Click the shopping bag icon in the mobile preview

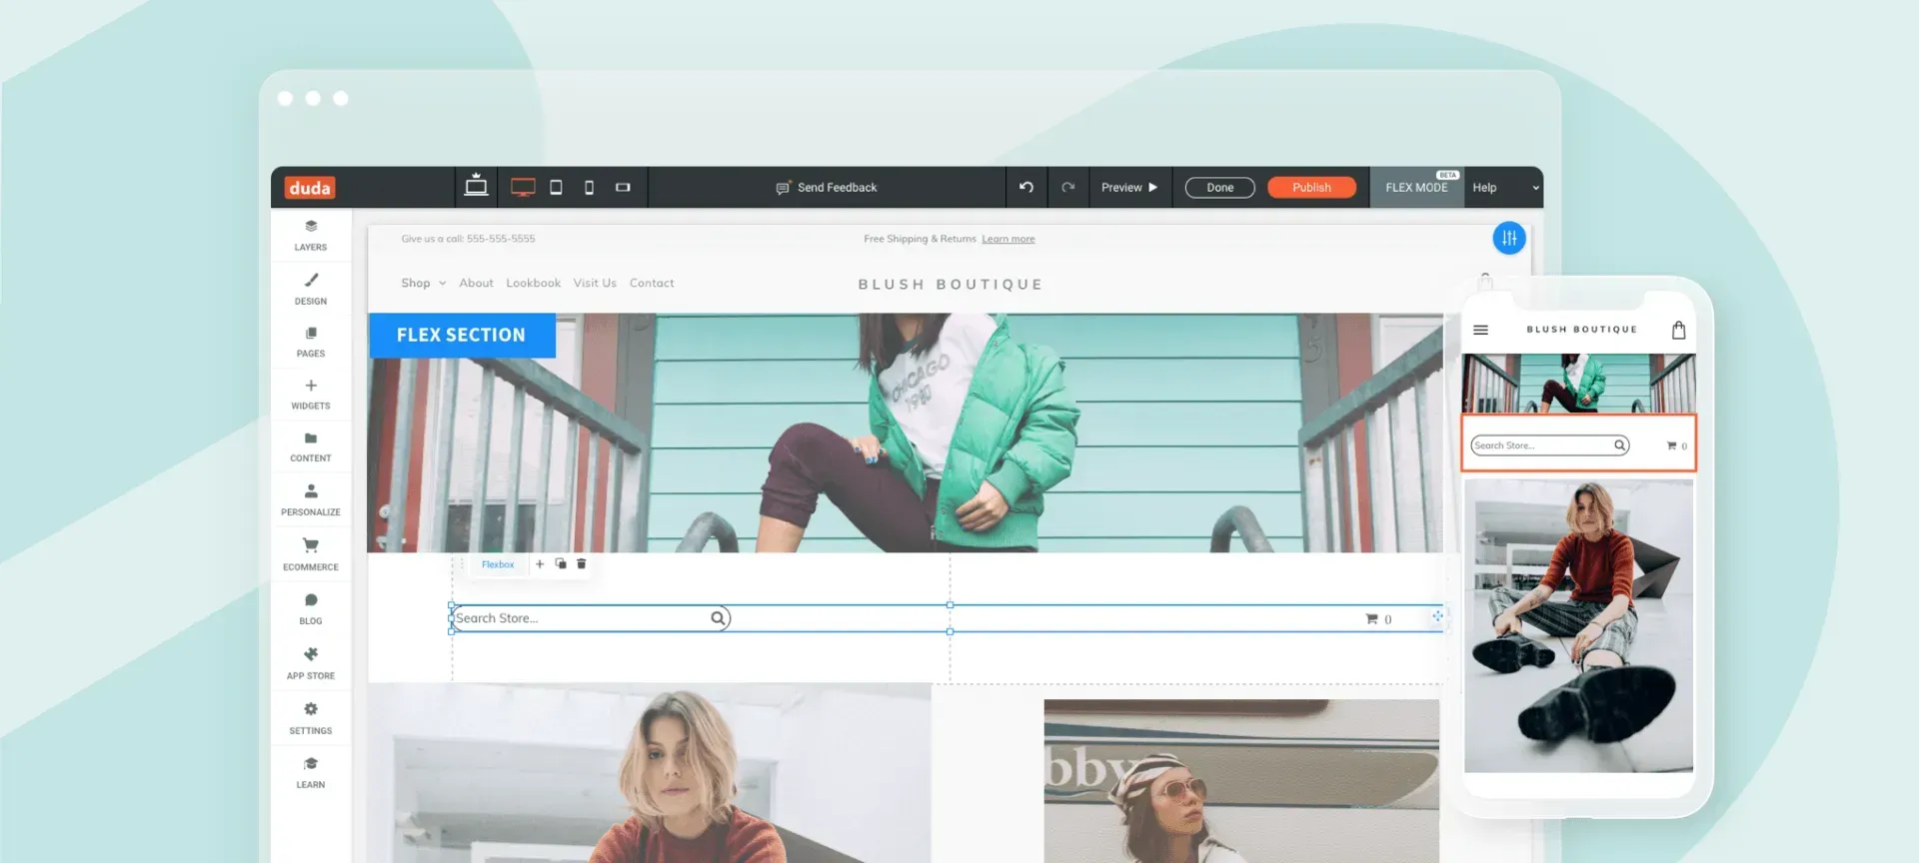(x=1679, y=330)
